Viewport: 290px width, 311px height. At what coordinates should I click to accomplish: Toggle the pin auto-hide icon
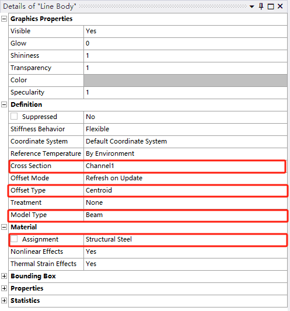click(x=261, y=6)
